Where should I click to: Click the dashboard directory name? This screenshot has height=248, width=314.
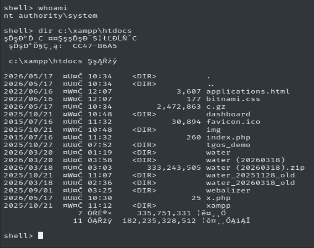(228, 114)
